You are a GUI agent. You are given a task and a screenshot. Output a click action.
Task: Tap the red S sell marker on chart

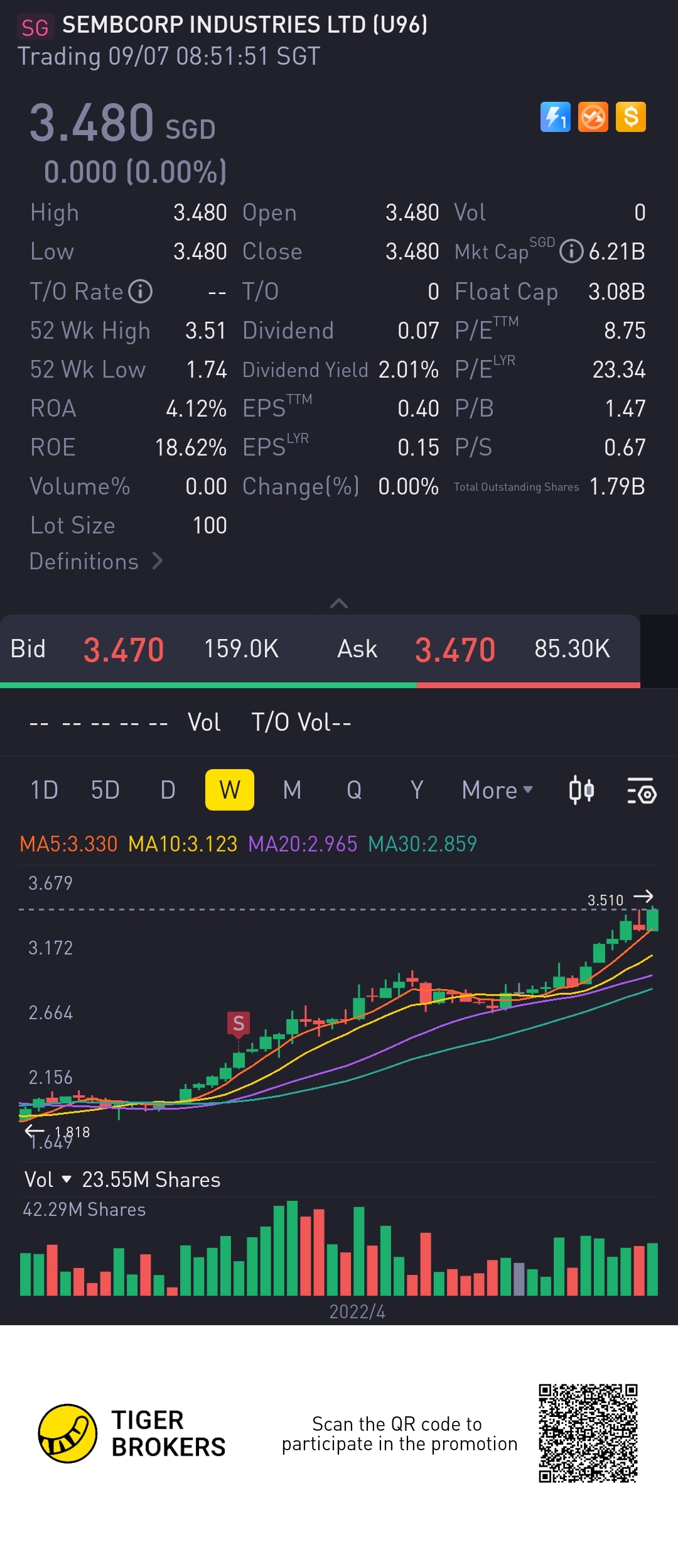(x=239, y=1024)
